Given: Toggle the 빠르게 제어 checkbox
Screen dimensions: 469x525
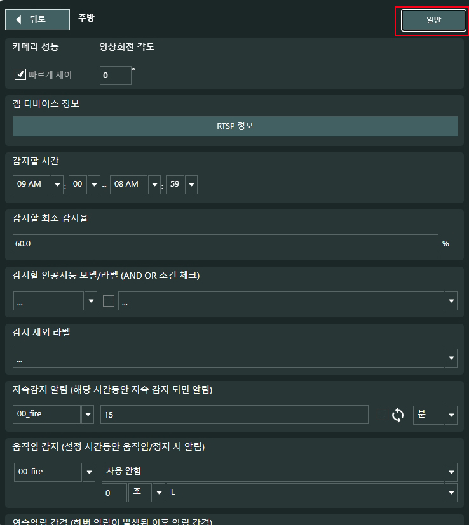Looking at the screenshot, I should [x=20, y=75].
